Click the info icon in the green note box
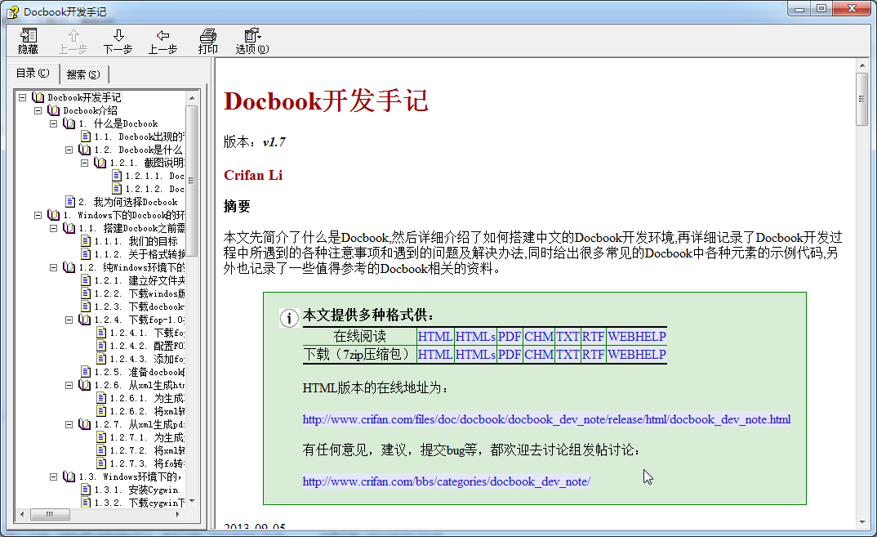 coord(289,319)
